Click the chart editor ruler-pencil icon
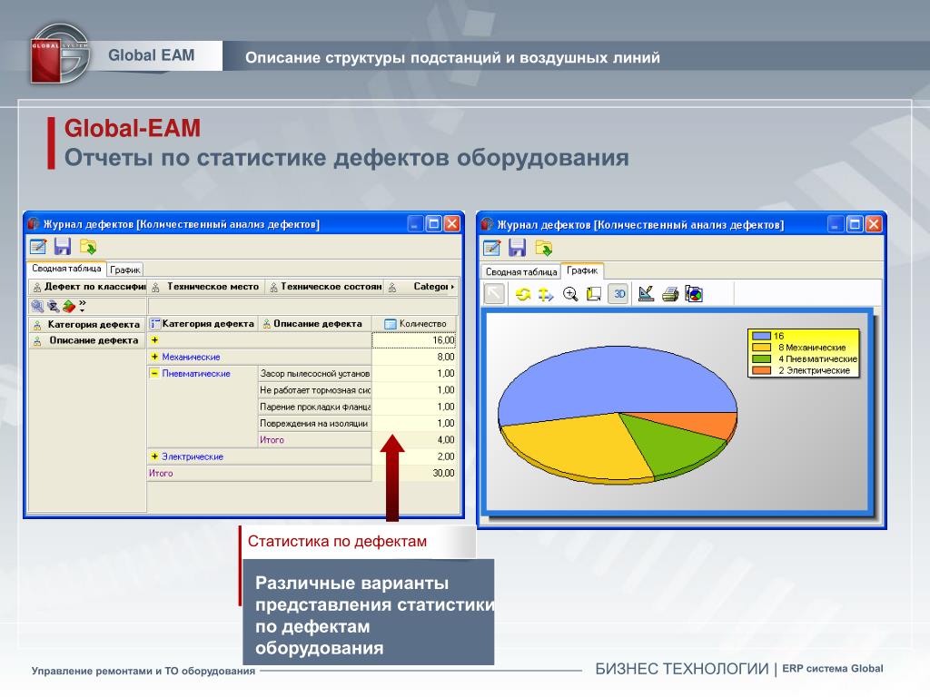Screen dimensions: 930x697 click(x=646, y=293)
